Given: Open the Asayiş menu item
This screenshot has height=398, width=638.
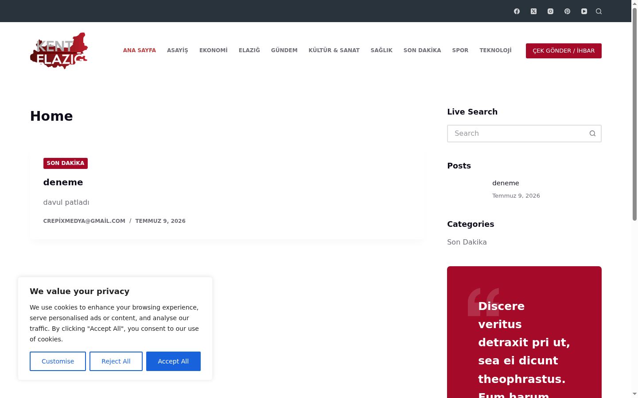Looking at the screenshot, I should pyautogui.click(x=178, y=50).
